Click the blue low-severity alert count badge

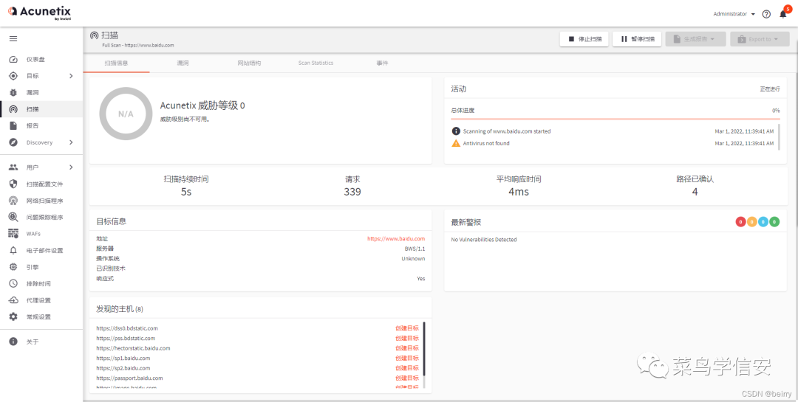coord(763,221)
